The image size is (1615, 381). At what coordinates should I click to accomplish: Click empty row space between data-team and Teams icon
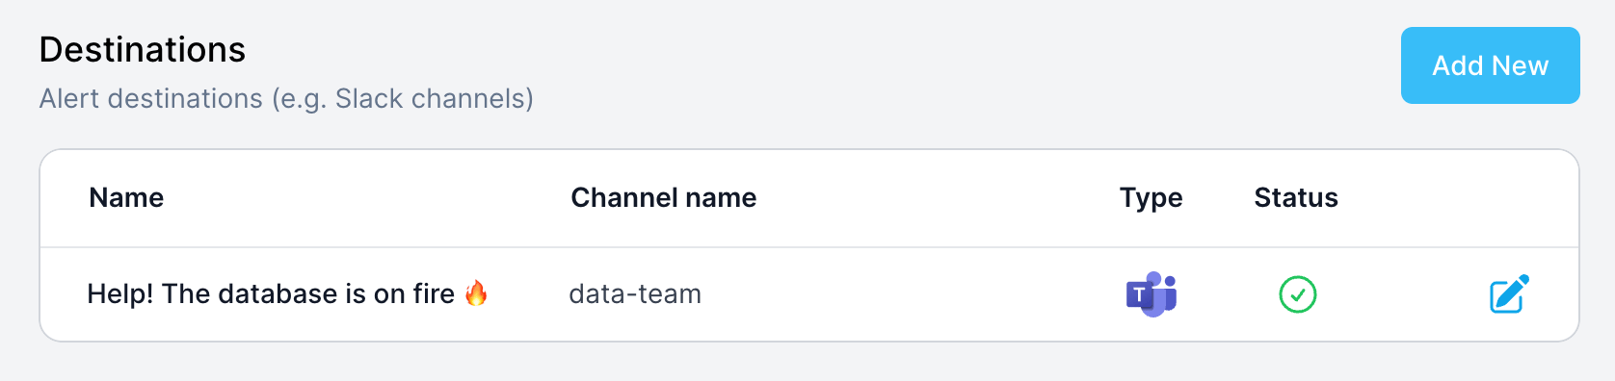(x=911, y=294)
